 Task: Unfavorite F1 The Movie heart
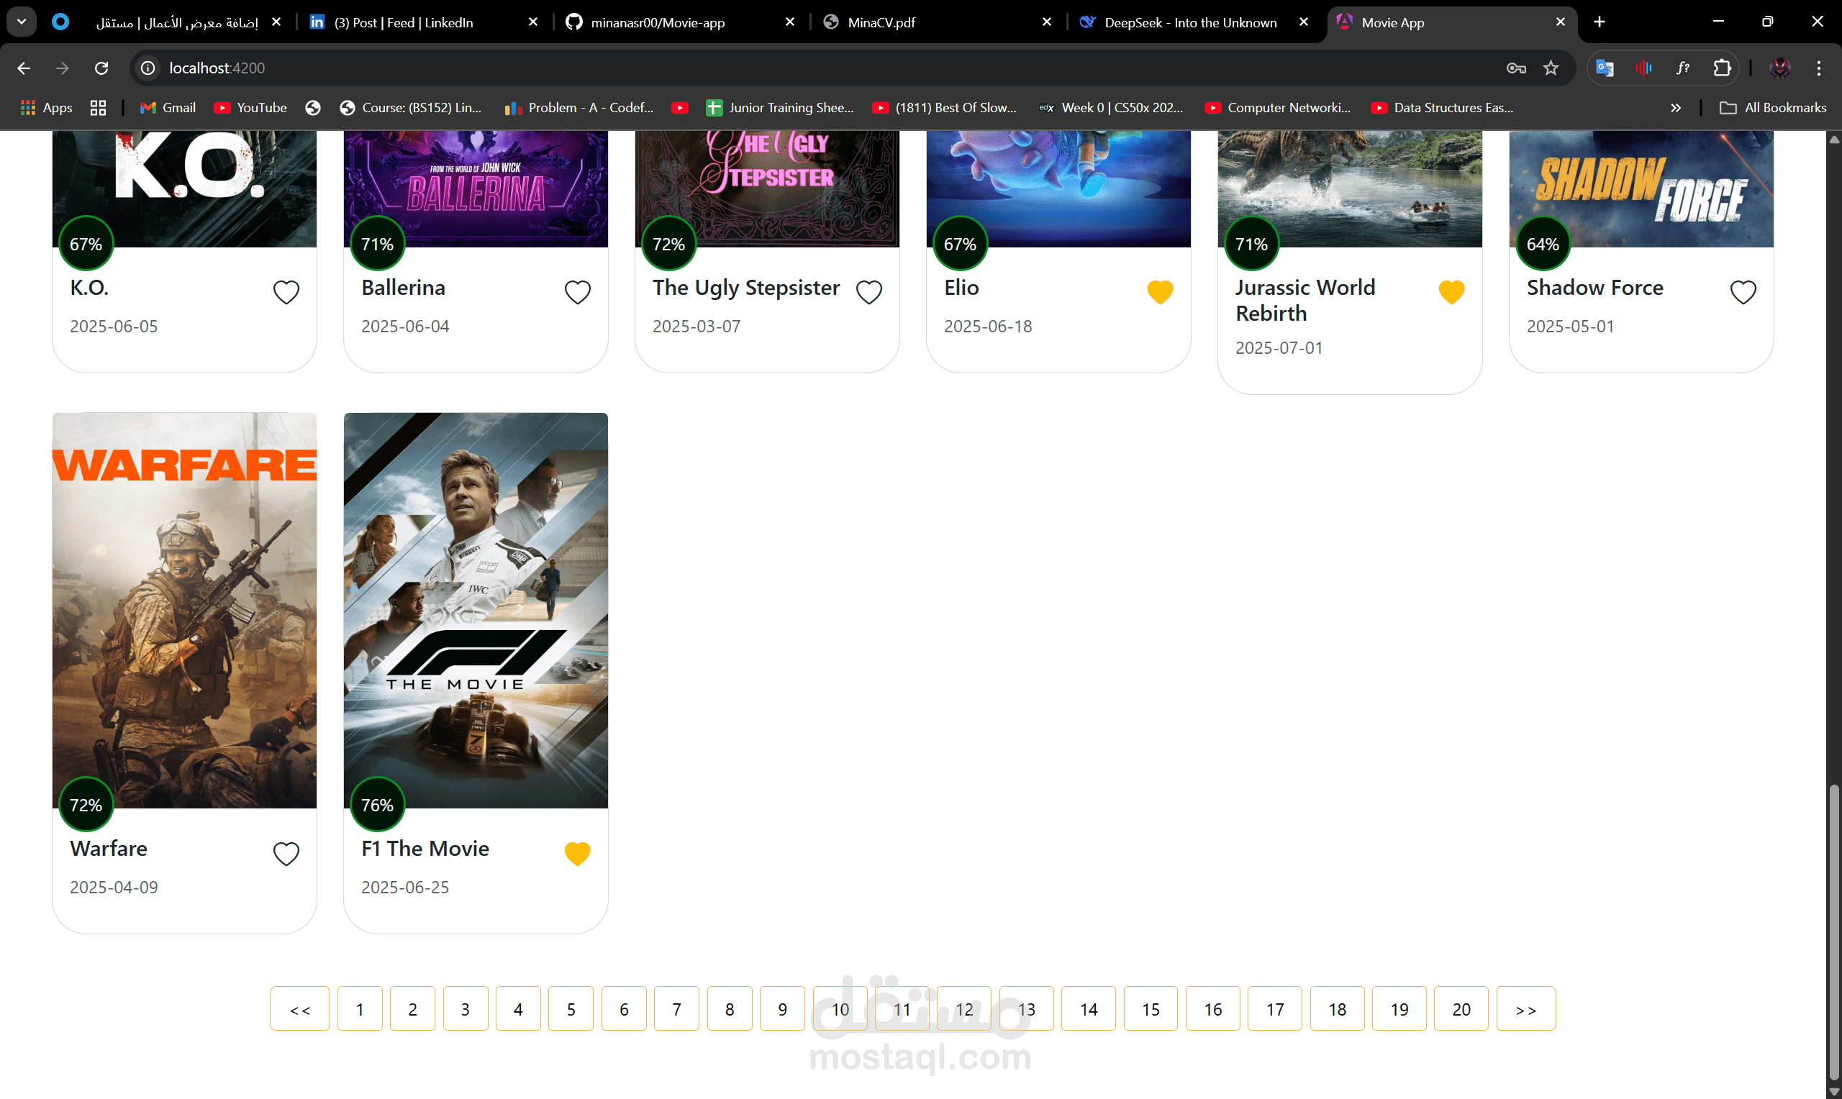577,853
